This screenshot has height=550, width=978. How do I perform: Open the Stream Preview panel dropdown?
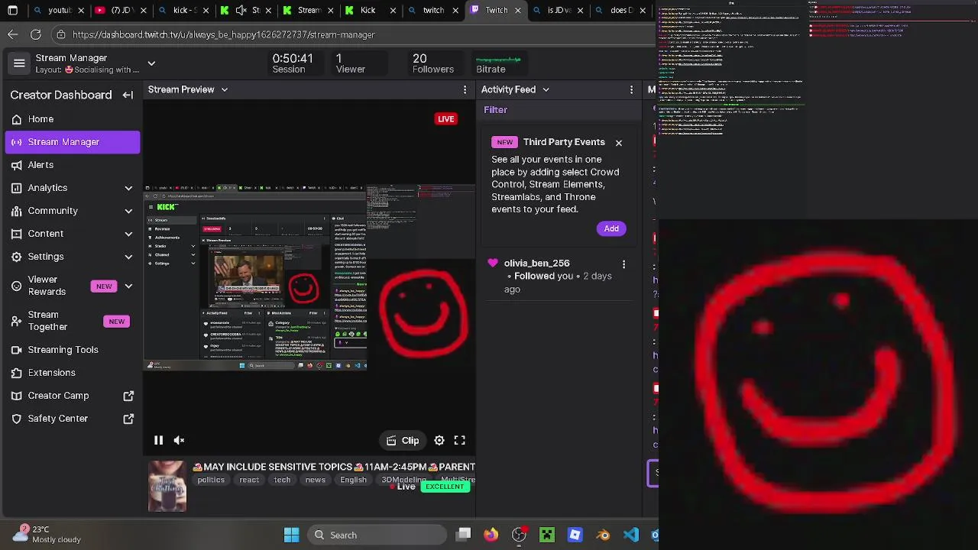224,89
